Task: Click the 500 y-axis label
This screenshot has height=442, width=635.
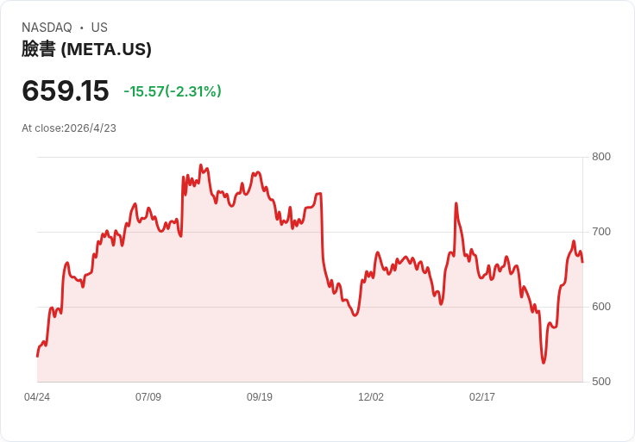Action: [601, 382]
